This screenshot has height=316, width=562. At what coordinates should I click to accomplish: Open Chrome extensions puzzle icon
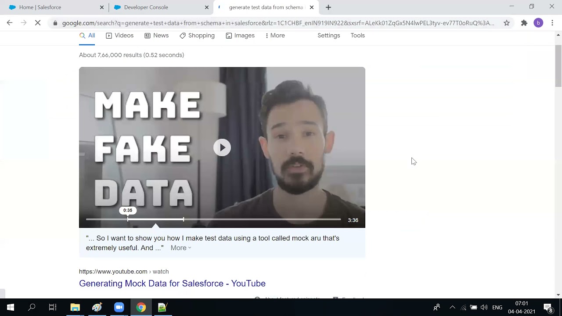coord(524,23)
